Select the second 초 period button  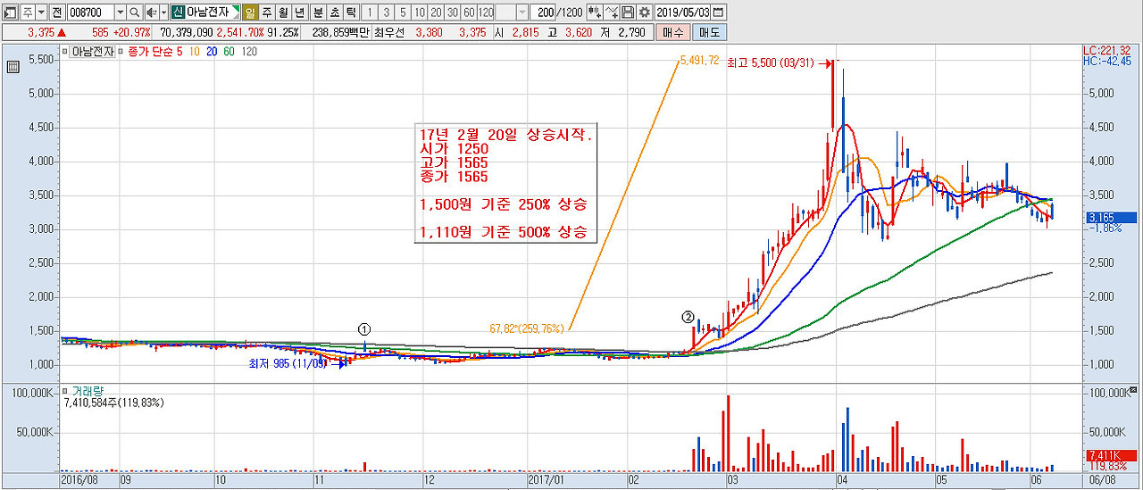334,12
